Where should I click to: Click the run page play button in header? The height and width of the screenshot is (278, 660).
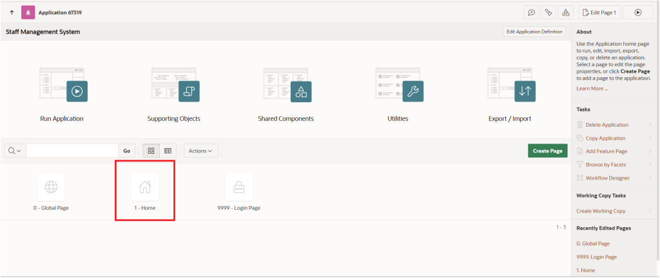point(637,12)
